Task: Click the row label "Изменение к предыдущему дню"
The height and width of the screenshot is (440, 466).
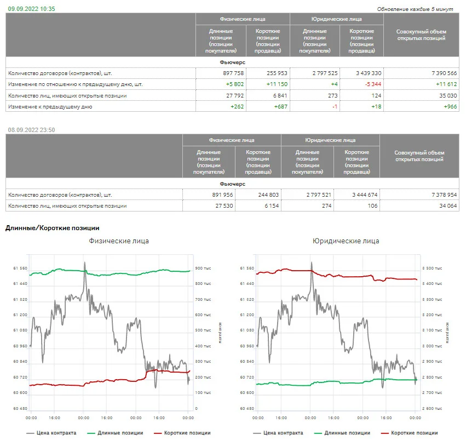Action: pos(50,106)
